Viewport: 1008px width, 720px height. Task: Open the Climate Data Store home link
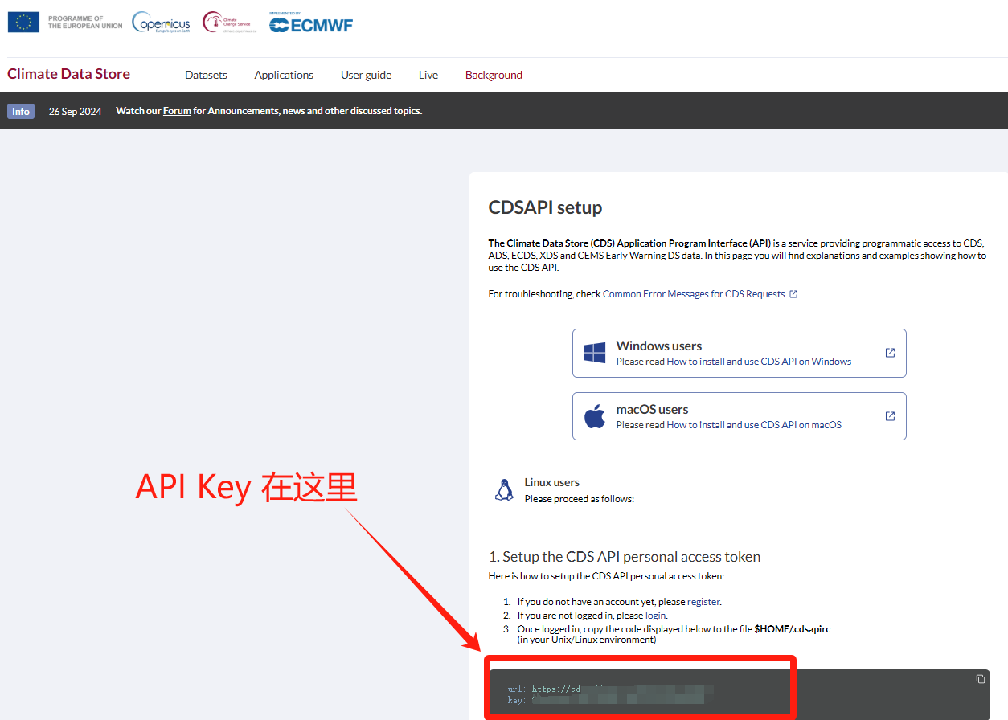click(68, 74)
